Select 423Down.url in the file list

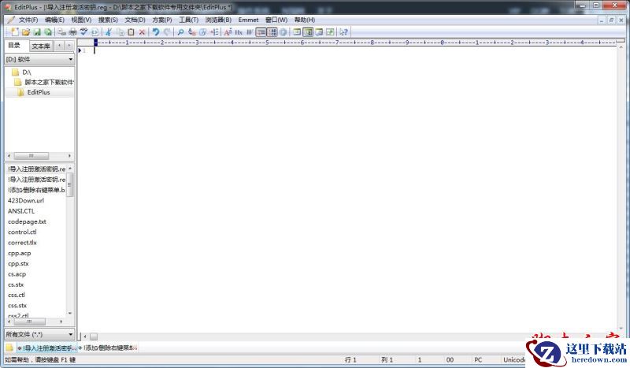point(26,200)
